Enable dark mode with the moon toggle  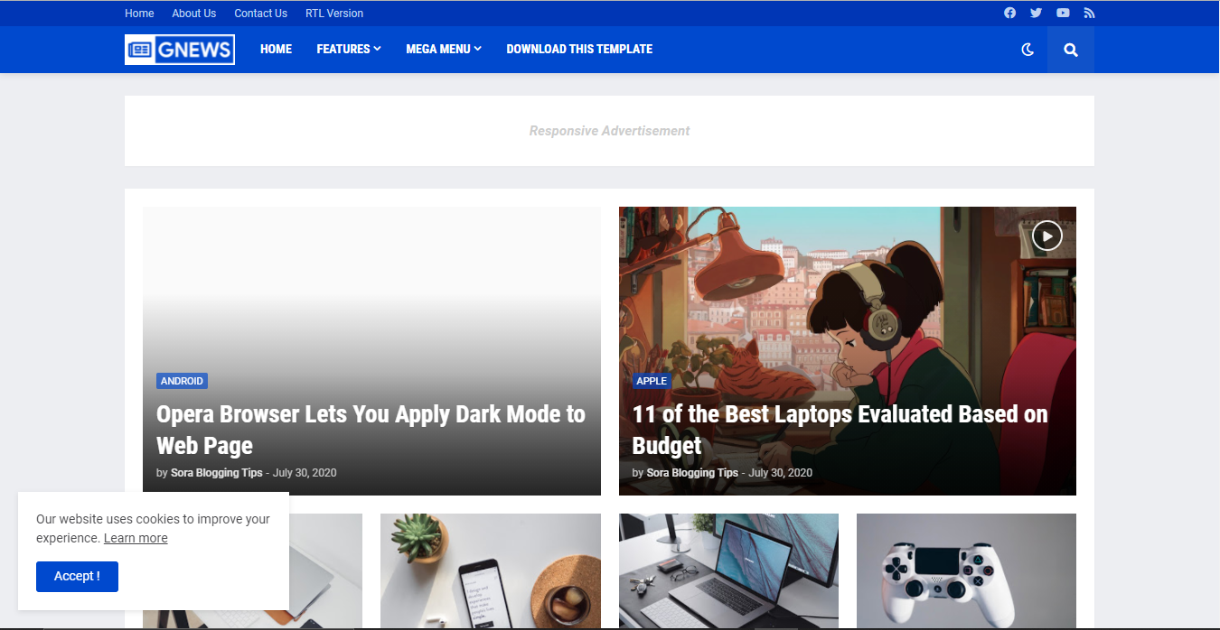1028,50
